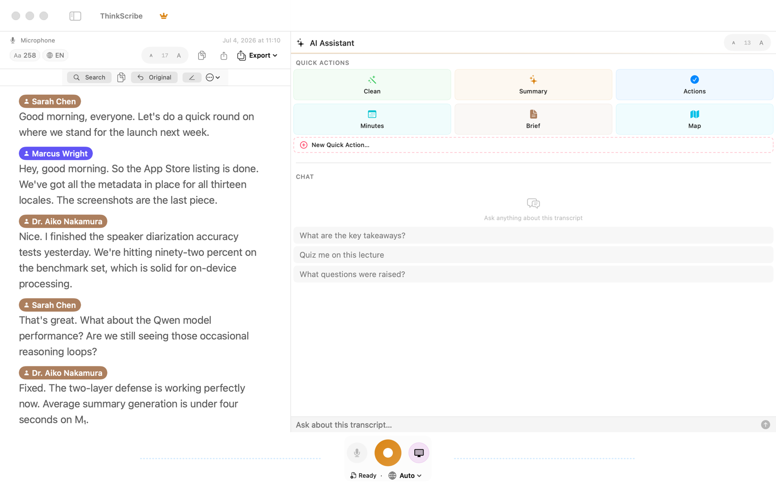Choose 'What questions were raised?' suggestion

tap(533, 274)
